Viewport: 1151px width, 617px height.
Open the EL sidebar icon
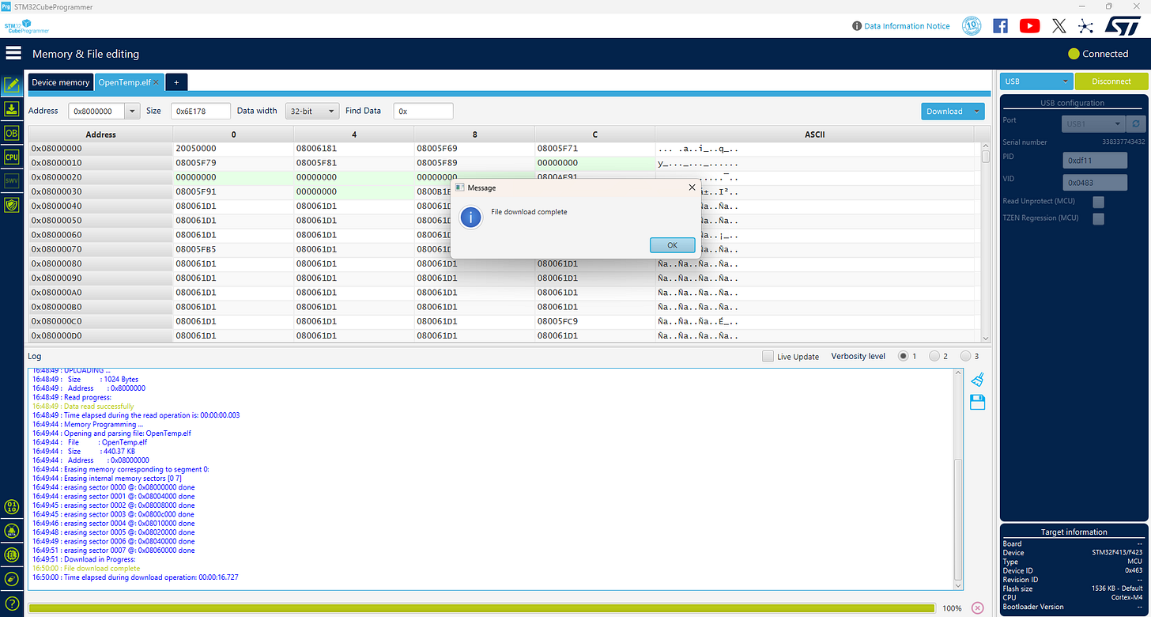[12, 555]
